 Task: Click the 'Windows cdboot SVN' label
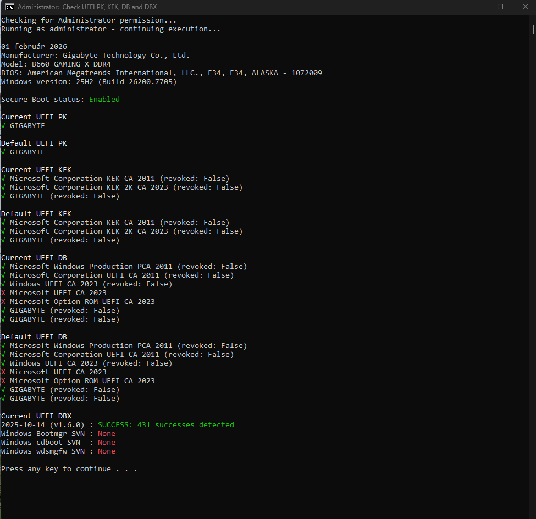click(41, 443)
